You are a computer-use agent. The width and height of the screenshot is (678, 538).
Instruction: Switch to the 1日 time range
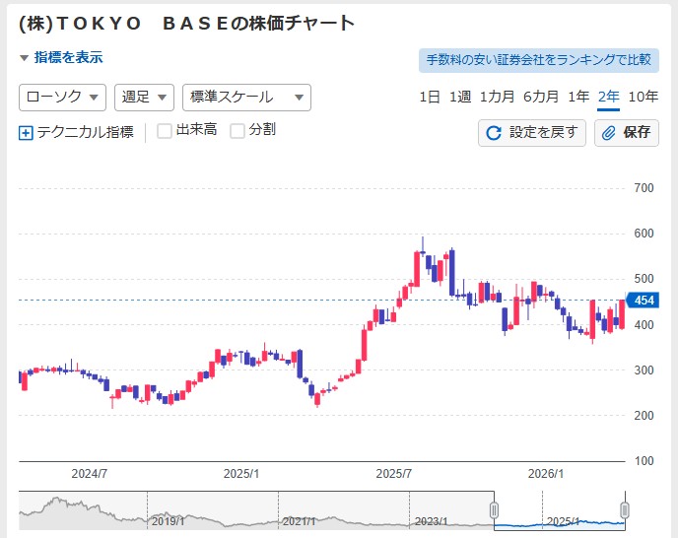pos(430,97)
